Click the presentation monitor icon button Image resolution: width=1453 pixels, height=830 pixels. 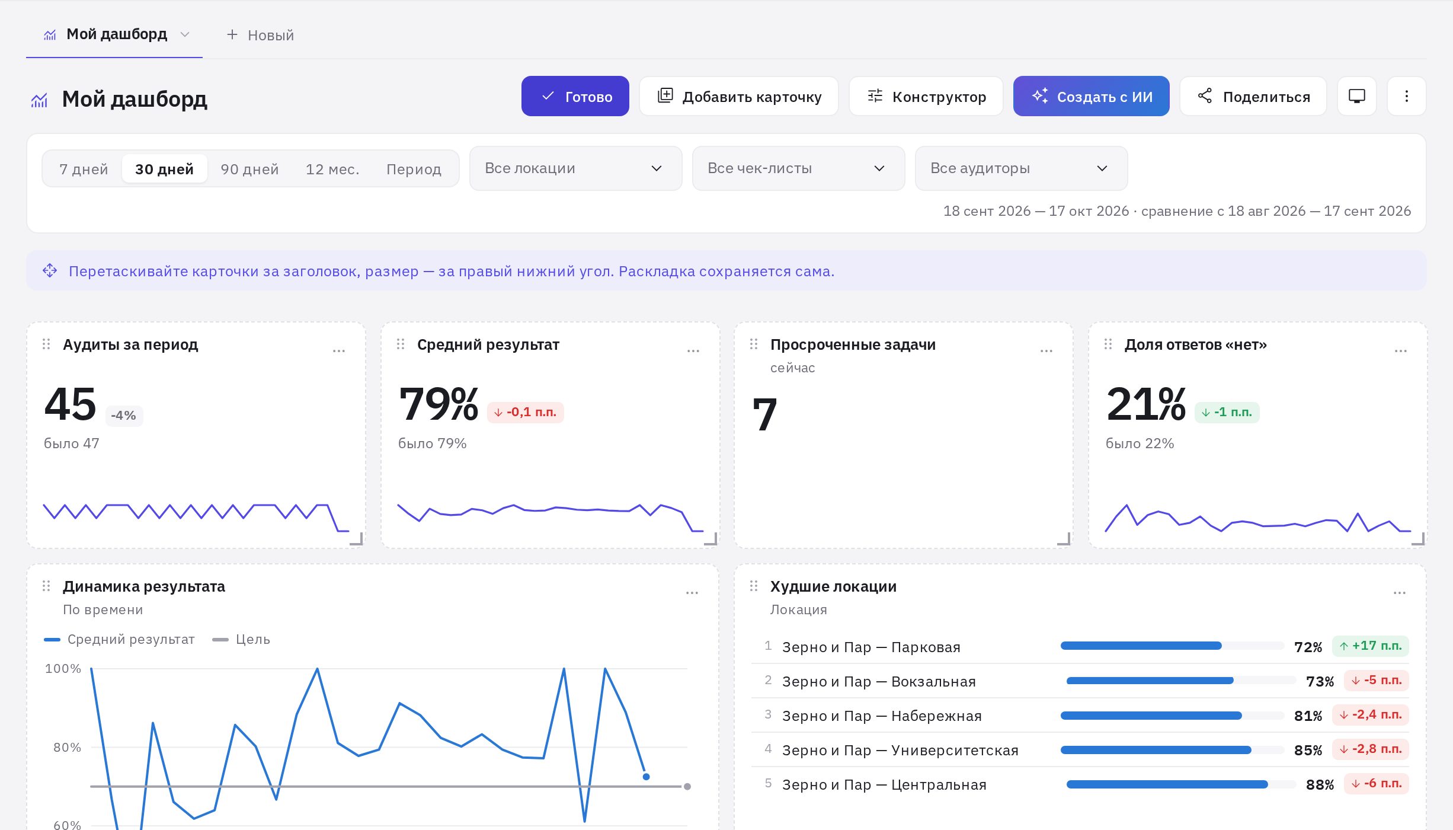coord(1356,96)
